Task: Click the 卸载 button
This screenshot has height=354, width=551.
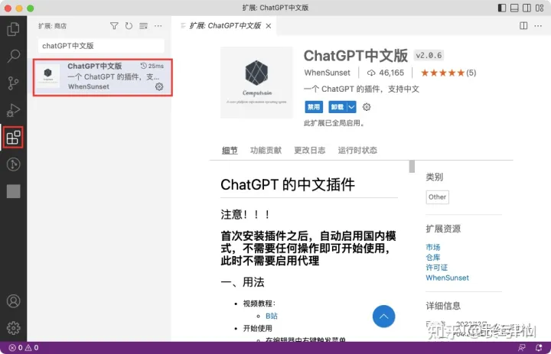Action: (337, 107)
